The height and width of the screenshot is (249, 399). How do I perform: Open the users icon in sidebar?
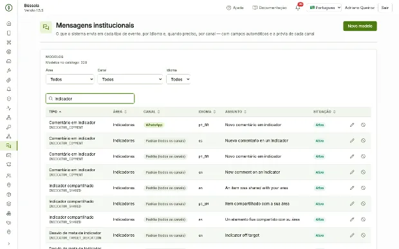(x=9, y=176)
